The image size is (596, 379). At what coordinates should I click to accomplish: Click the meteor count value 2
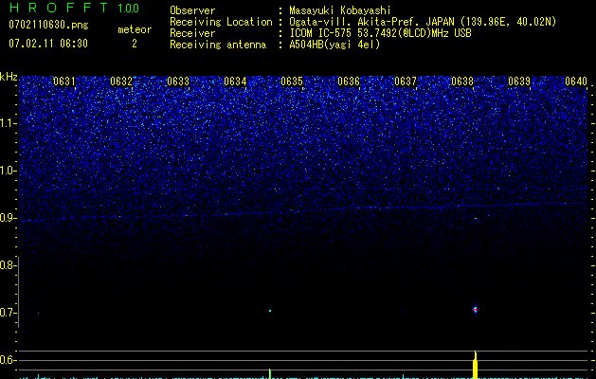tap(135, 44)
